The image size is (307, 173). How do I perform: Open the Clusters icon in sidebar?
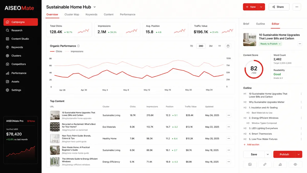7,56
